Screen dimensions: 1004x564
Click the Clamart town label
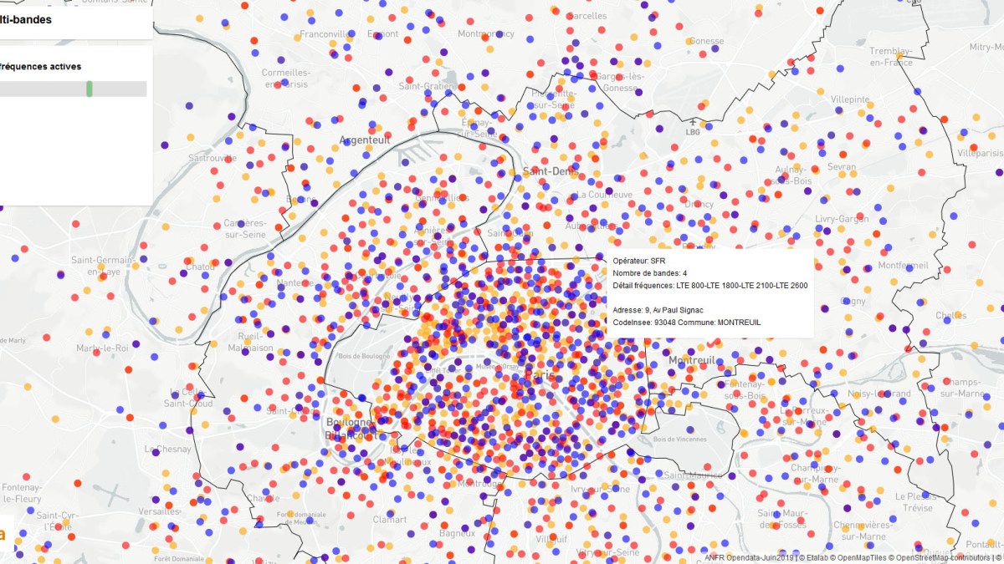click(390, 519)
